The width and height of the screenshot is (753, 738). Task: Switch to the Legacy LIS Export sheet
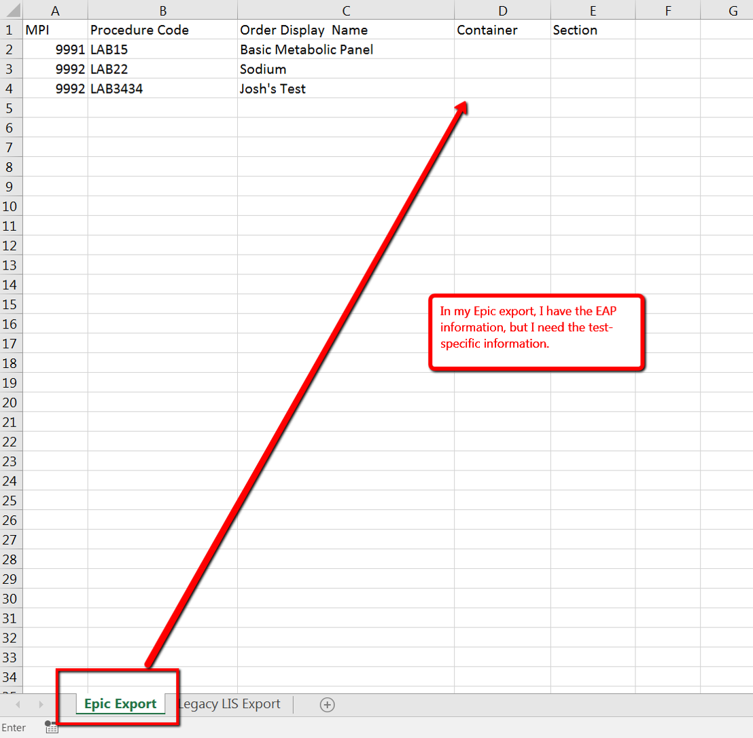coord(230,705)
